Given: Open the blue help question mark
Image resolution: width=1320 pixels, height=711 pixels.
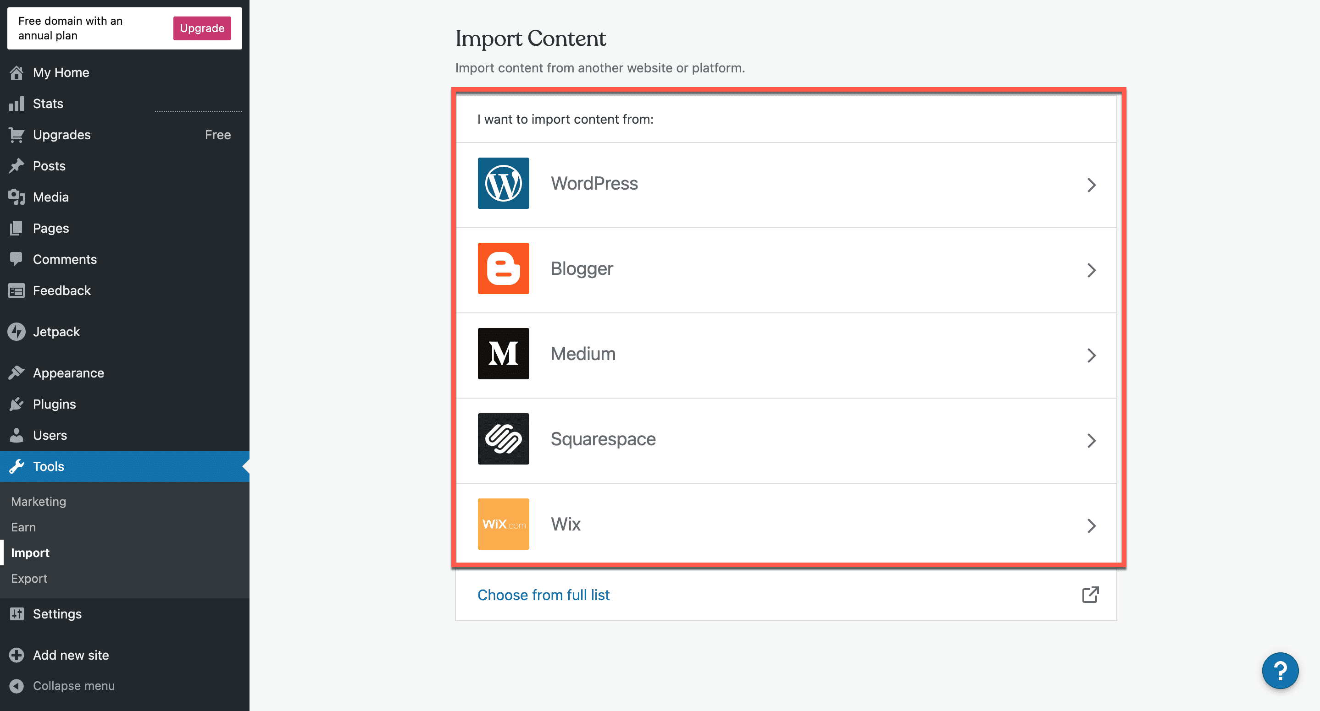Looking at the screenshot, I should [x=1280, y=671].
